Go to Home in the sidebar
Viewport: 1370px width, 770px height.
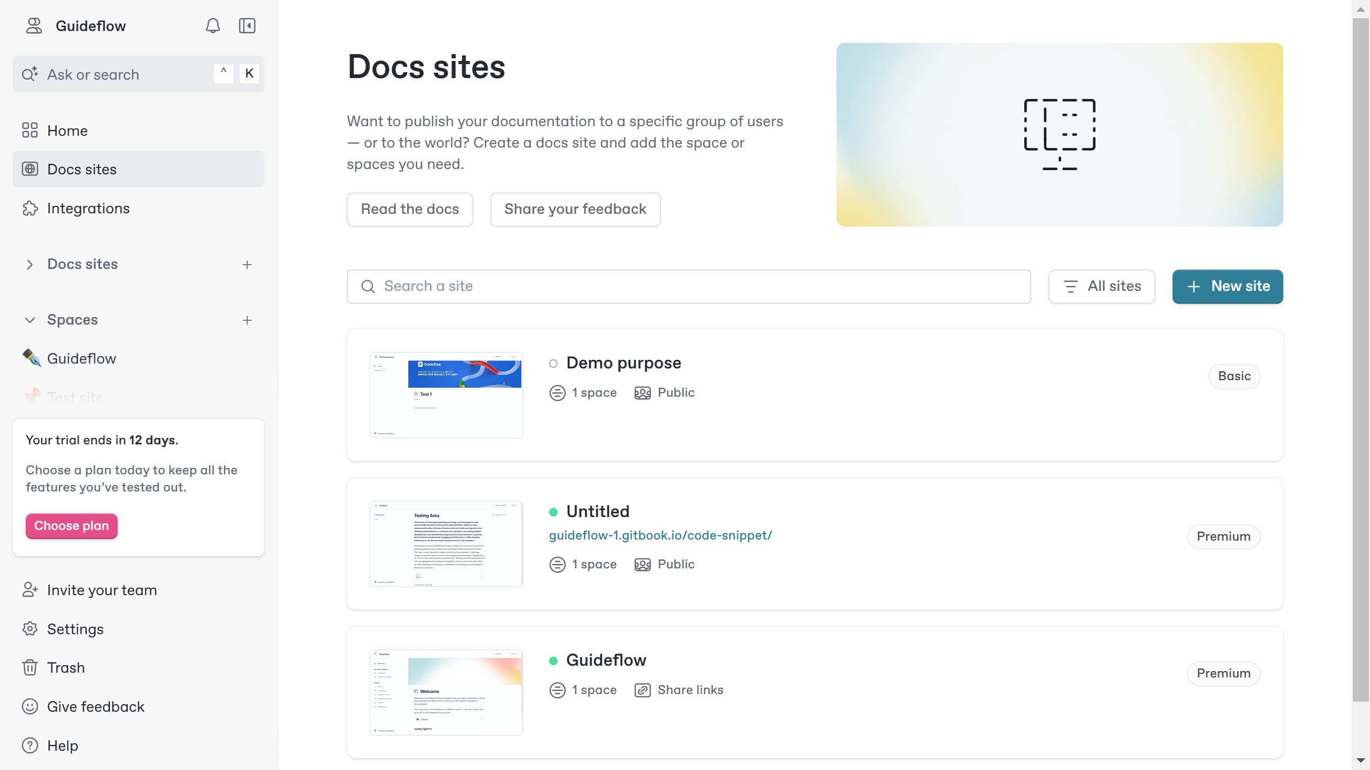[138, 130]
